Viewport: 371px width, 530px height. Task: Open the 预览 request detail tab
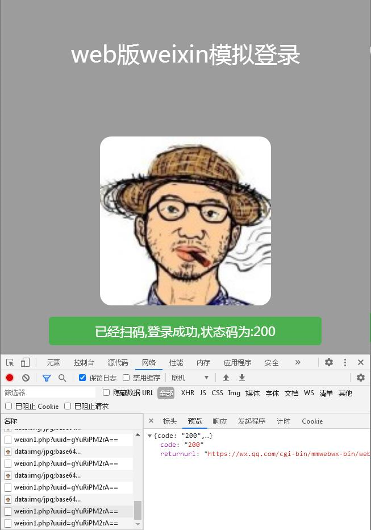pyautogui.click(x=194, y=421)
